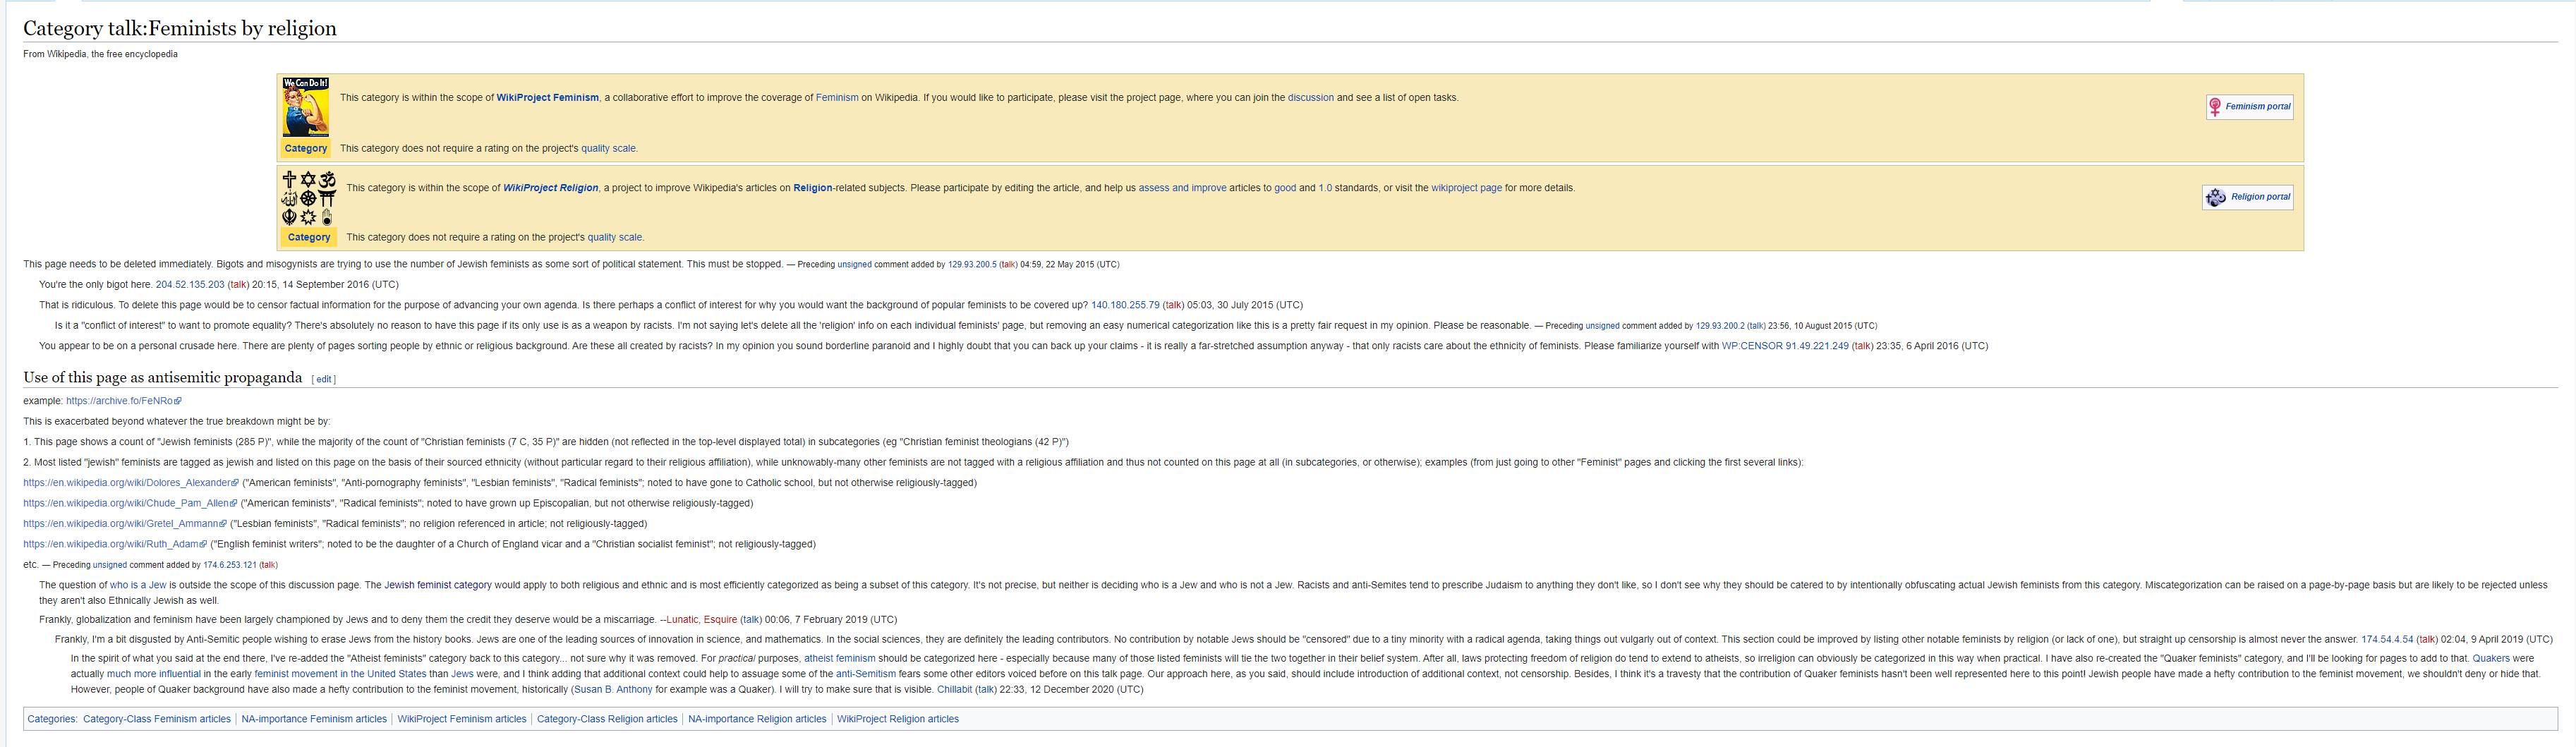
Task: Open the IP user 91.49.221.249 link
Action: click(x=1817, y=346)
